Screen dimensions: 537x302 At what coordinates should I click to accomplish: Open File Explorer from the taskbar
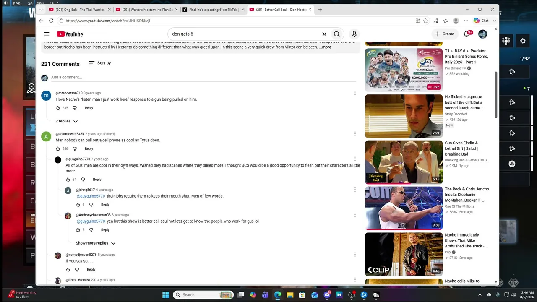(x=290, y=295)
